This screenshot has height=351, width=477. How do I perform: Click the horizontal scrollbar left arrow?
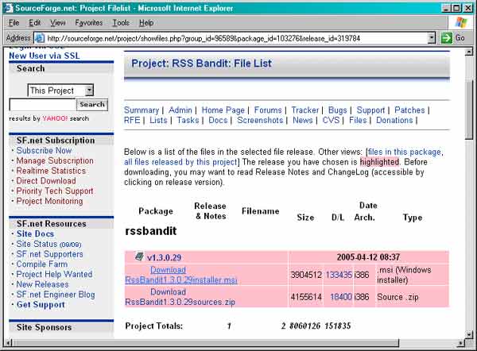[8, 343]
